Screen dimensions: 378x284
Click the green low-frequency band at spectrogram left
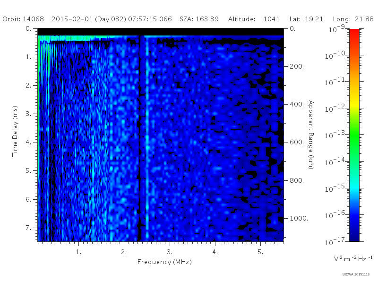click(x=40, y=139)
